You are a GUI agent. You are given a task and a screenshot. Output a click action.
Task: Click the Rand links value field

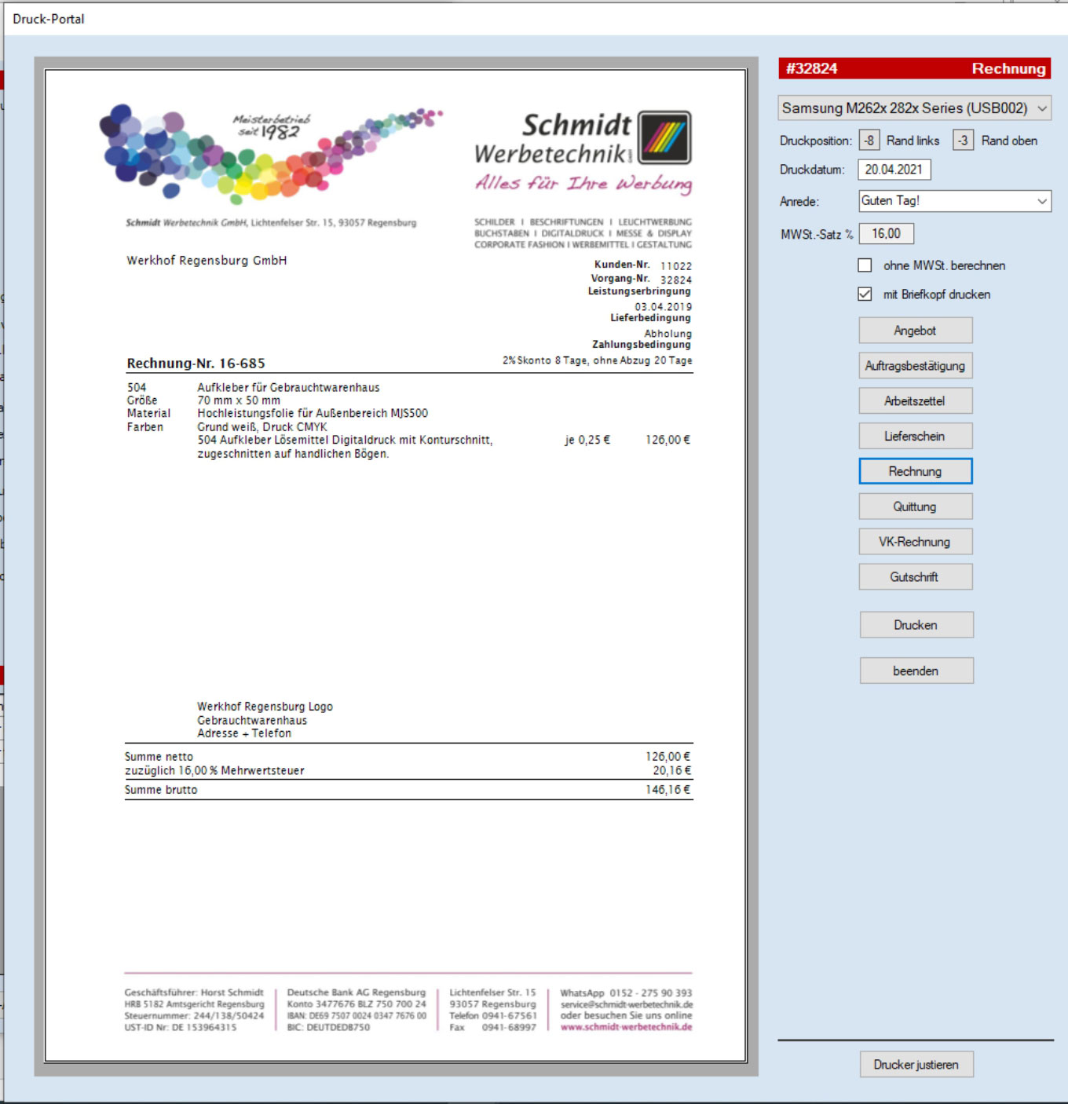869,141
